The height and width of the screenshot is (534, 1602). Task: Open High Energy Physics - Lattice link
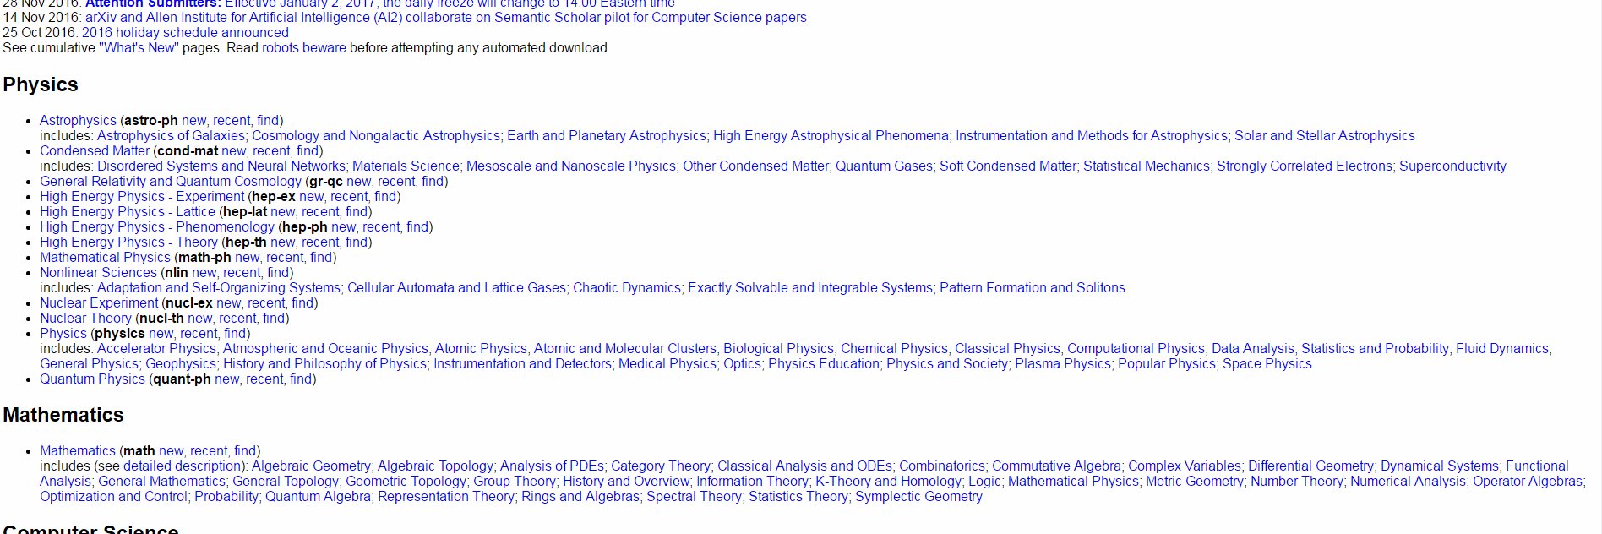(x=128, y=212)
